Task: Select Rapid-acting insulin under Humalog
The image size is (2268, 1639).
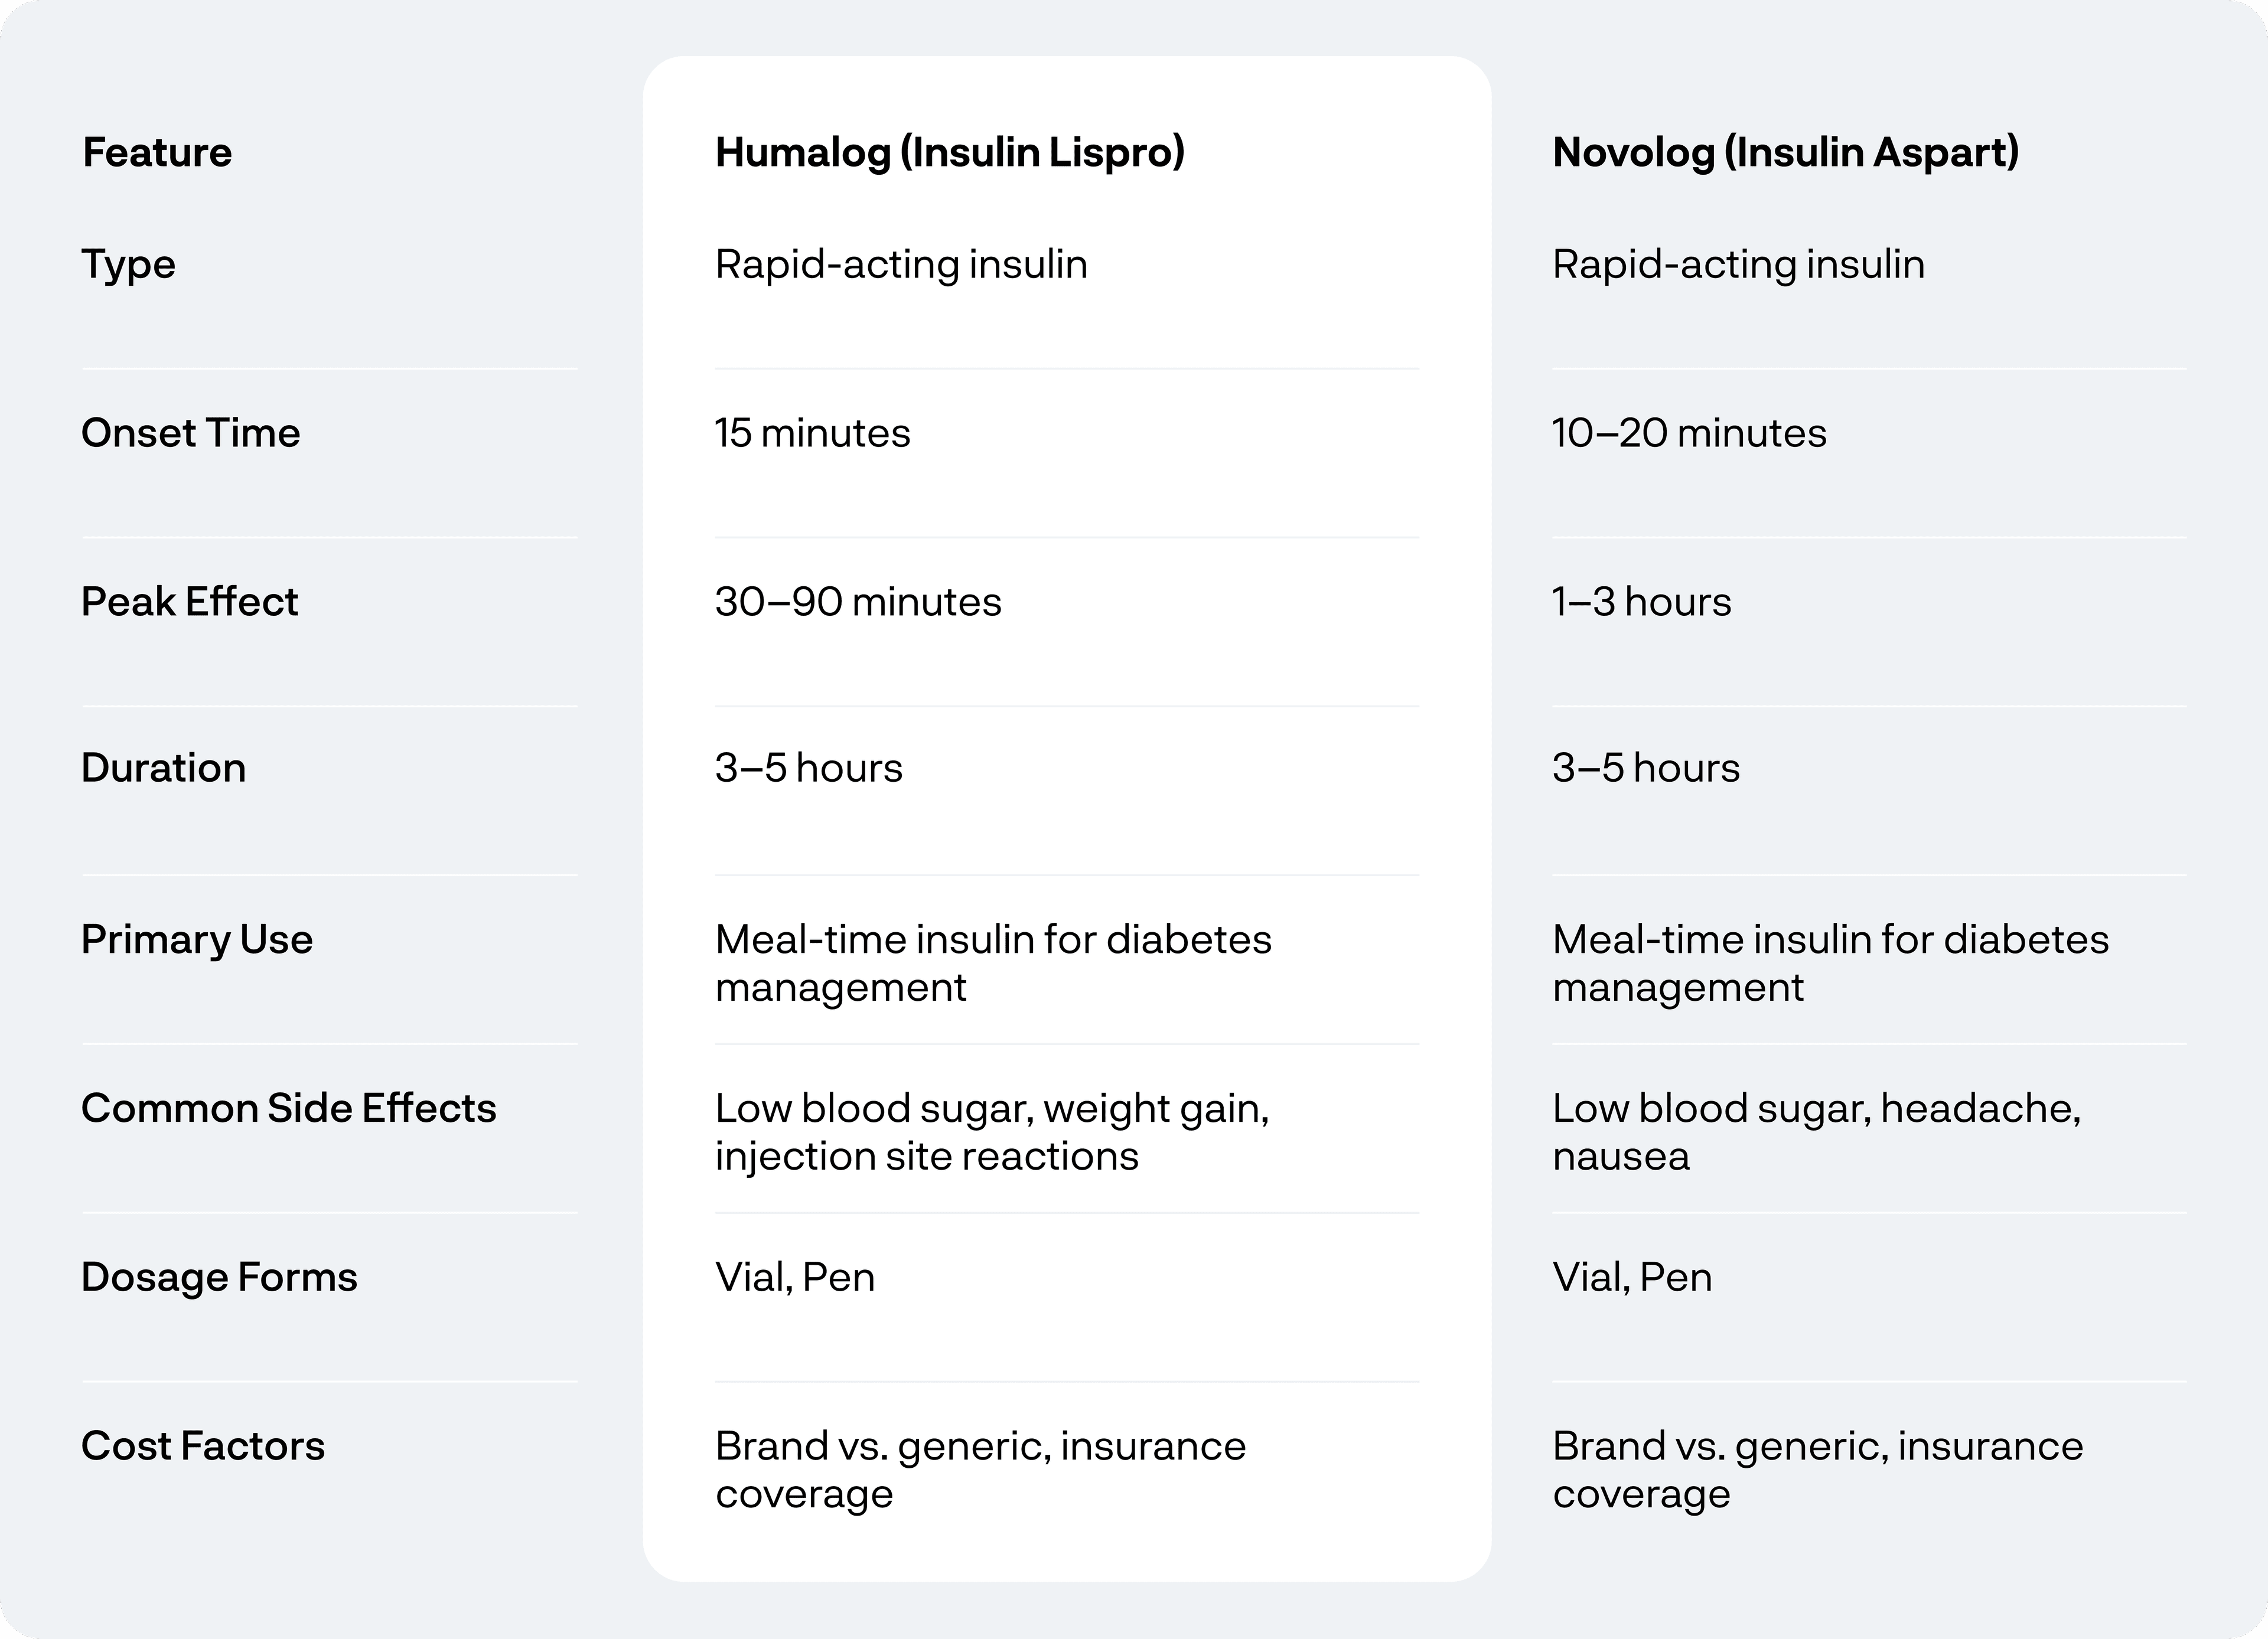Action: click(x=901, y=265)
